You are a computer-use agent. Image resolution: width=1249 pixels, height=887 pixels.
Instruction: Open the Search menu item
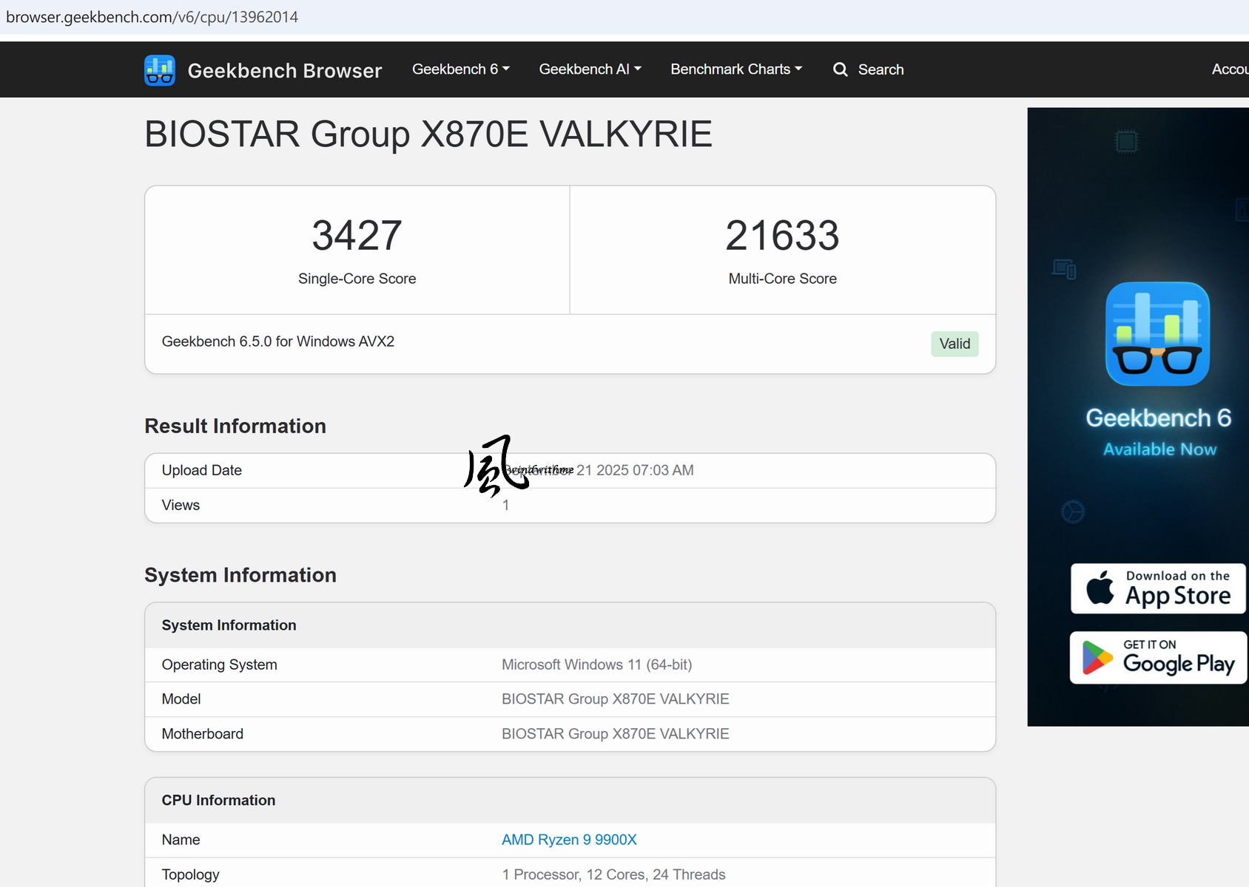tap(880, 69)
